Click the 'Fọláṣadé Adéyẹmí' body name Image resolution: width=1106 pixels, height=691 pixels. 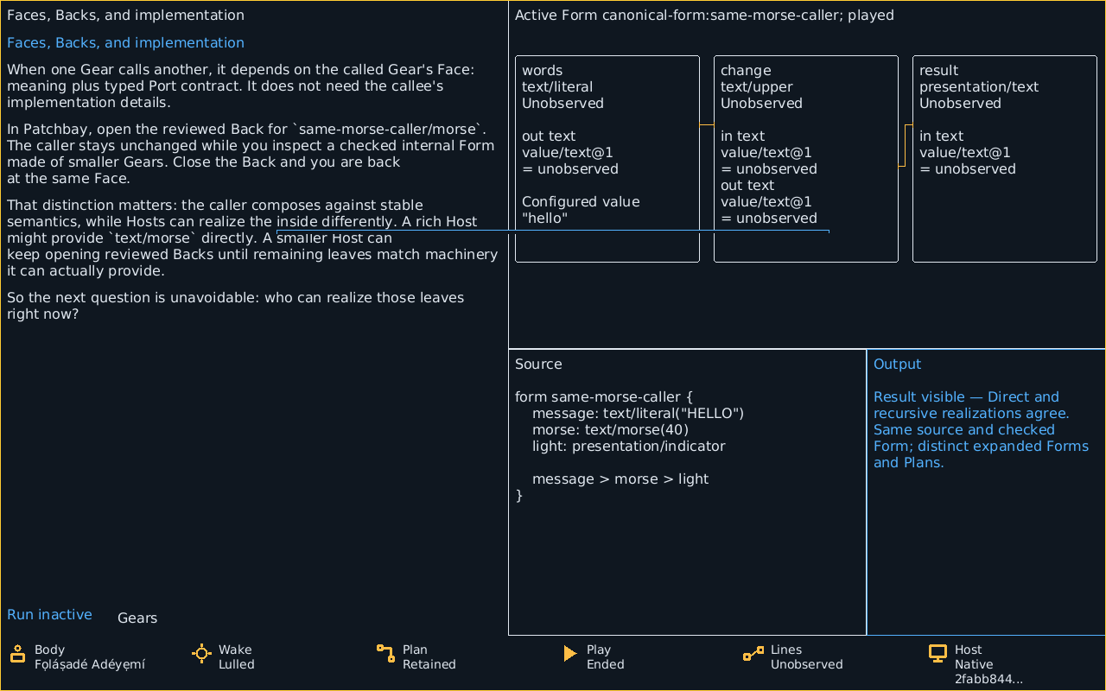click(90, 664)
